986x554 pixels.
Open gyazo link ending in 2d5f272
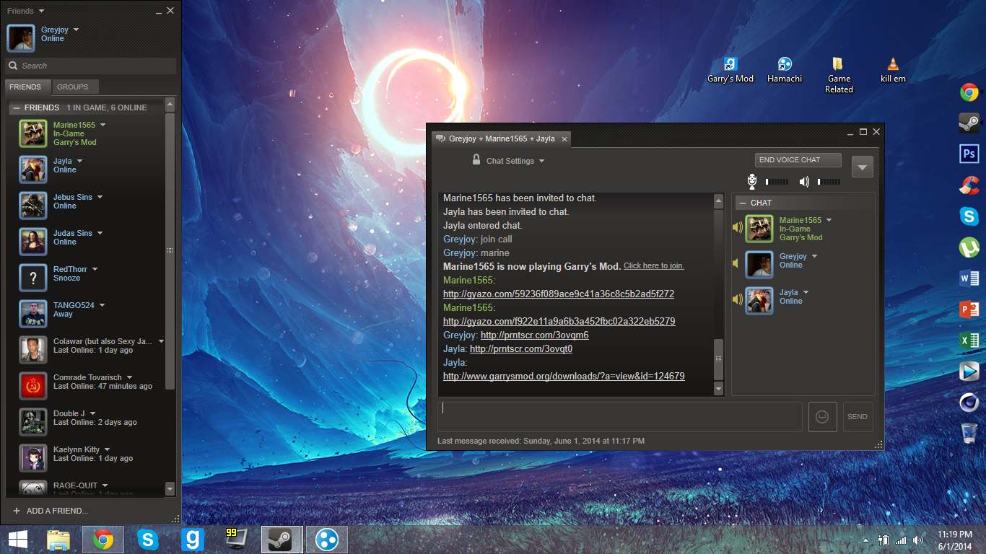tap(559, 294)
